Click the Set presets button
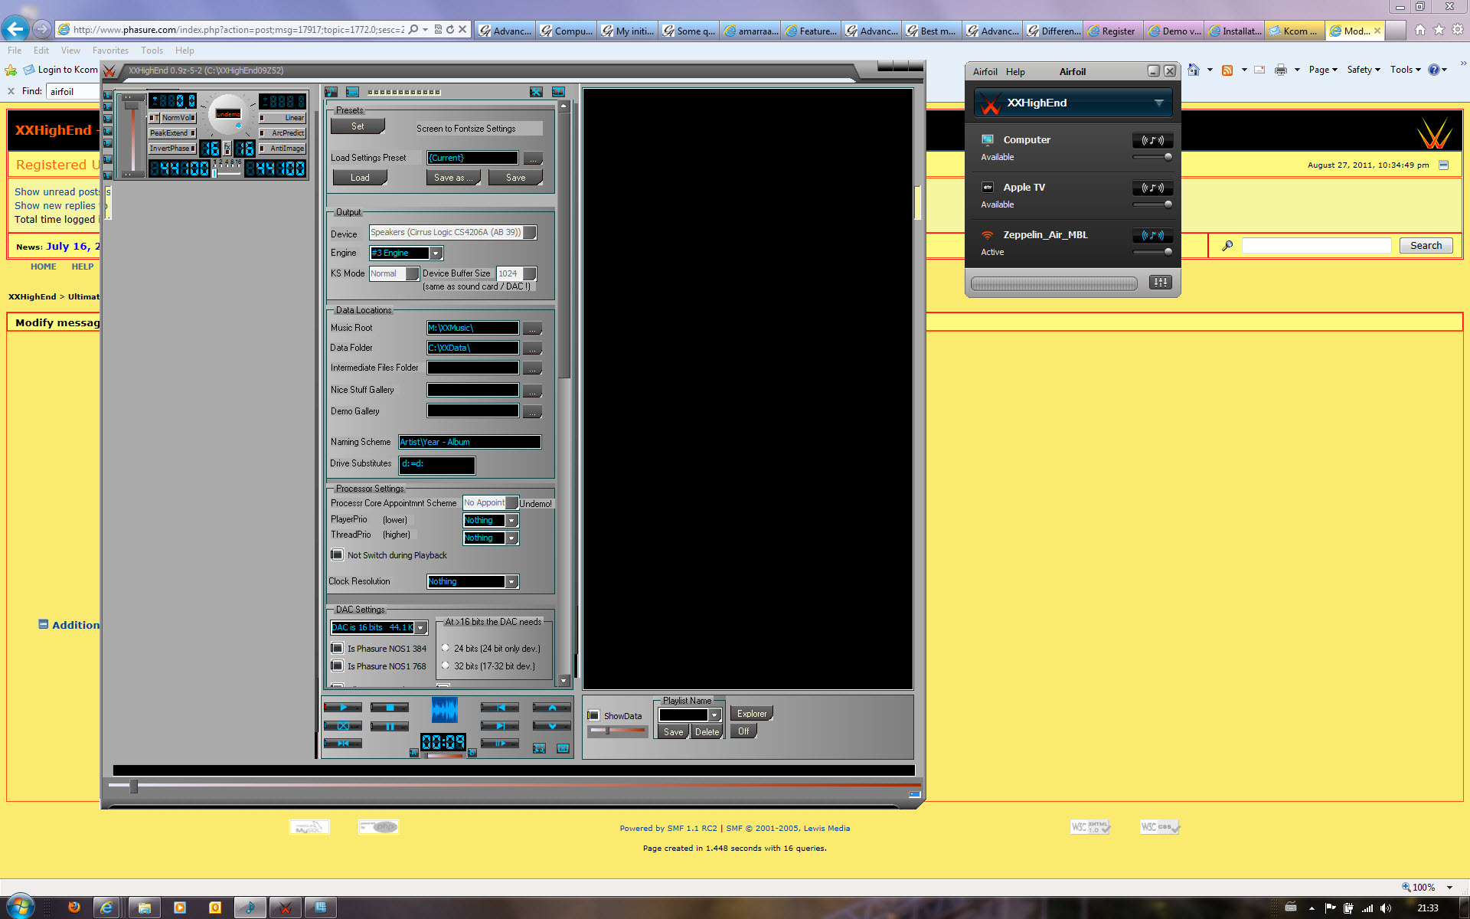This screenshot has width=1470, height=919. pos(358,126)
